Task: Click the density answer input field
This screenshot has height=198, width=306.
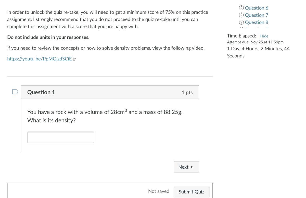Action: 61,137
